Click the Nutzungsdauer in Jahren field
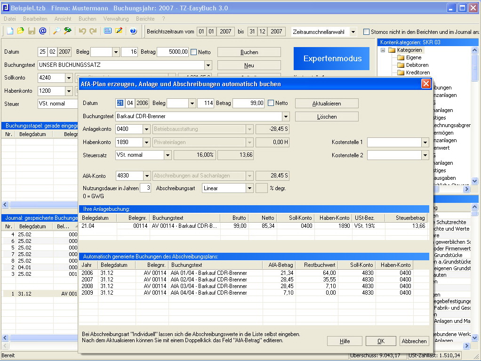481x361 pixels. pos(145,188)
